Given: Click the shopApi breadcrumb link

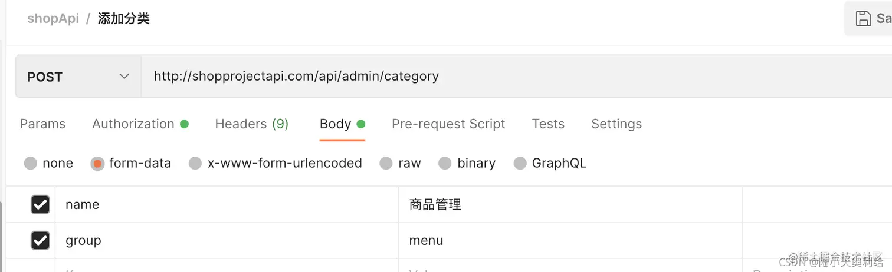Looking at the screenshot, I should [53, 18].
